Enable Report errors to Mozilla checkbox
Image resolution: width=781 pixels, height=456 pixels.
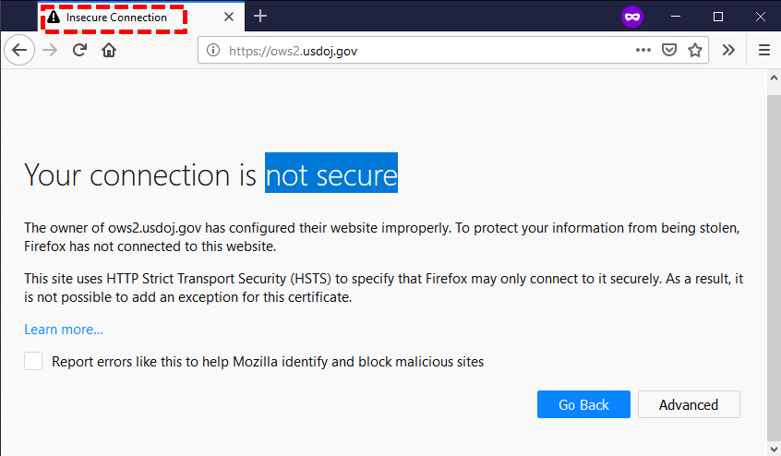point(33,361)
